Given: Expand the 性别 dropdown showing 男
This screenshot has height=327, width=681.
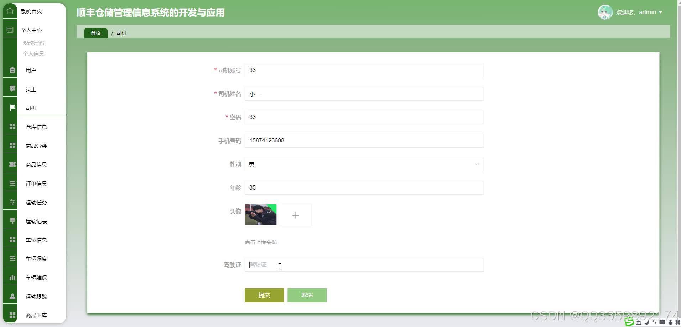Looking at the screenshot, I should (364, 164).
